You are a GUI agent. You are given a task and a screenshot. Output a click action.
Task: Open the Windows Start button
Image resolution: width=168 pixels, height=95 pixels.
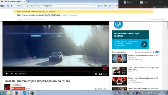(2, 93)
